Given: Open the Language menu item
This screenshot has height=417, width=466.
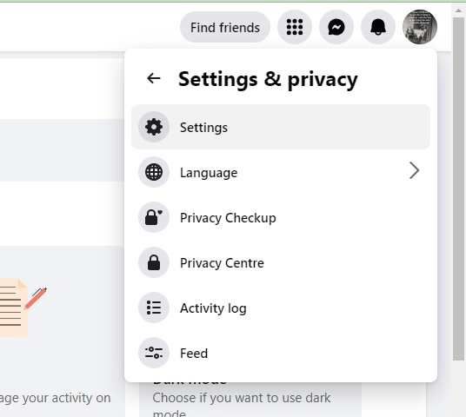Looking at the screenshot, I should (281, 172).
